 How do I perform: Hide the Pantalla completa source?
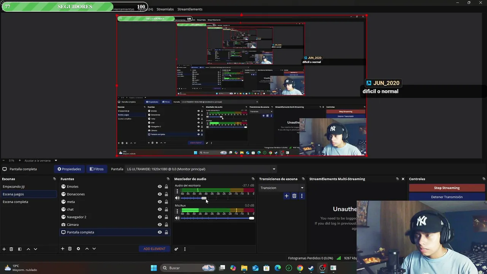coord(160,232)
